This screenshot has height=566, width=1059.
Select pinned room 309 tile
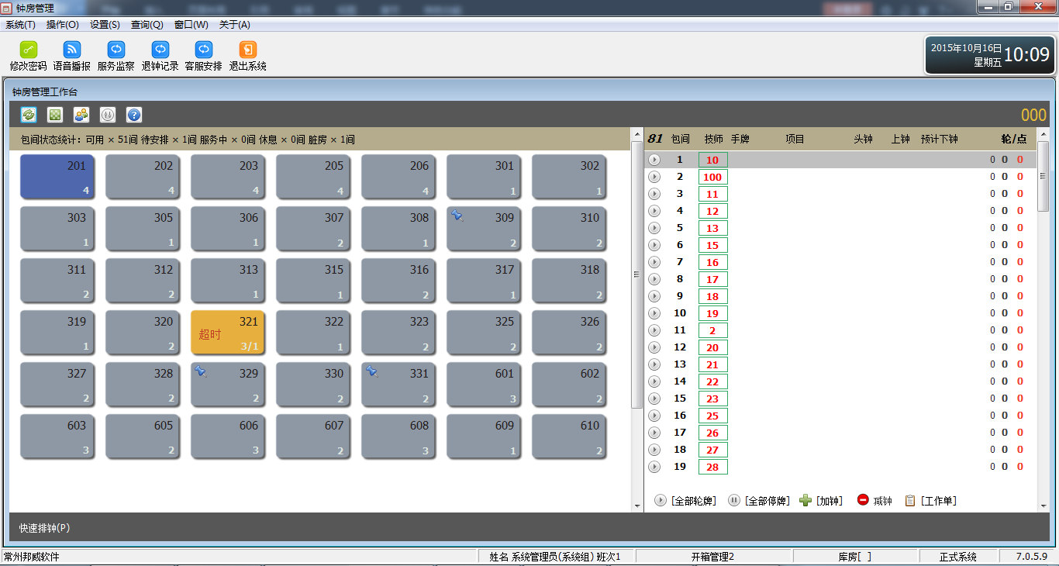[x=484, y=229]
